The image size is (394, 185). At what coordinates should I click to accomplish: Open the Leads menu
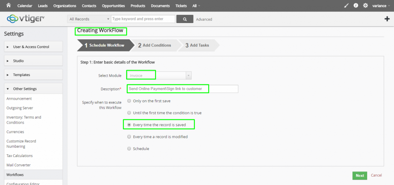pos(43,6)
